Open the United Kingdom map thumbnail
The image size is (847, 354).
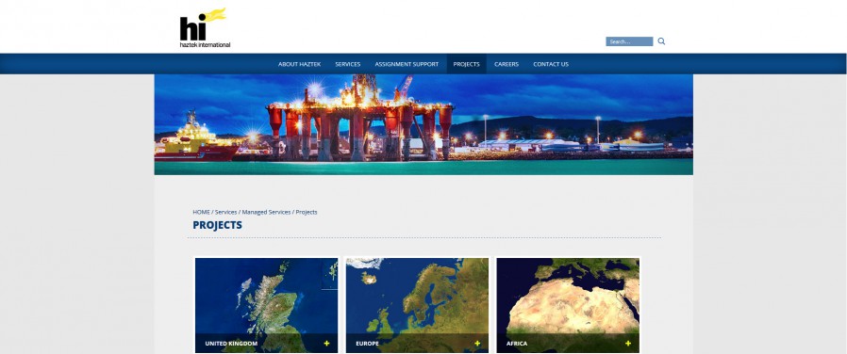(x=266, y=305)
